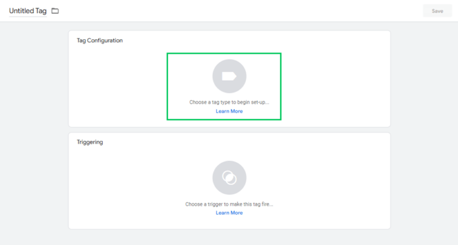
Task: Click the gray trigger circle icon
Action: pyautogui.click(x=229, y=178)
